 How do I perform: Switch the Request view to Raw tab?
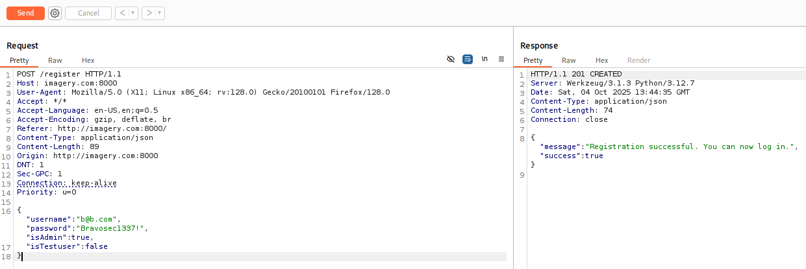(x=55, y=60)
